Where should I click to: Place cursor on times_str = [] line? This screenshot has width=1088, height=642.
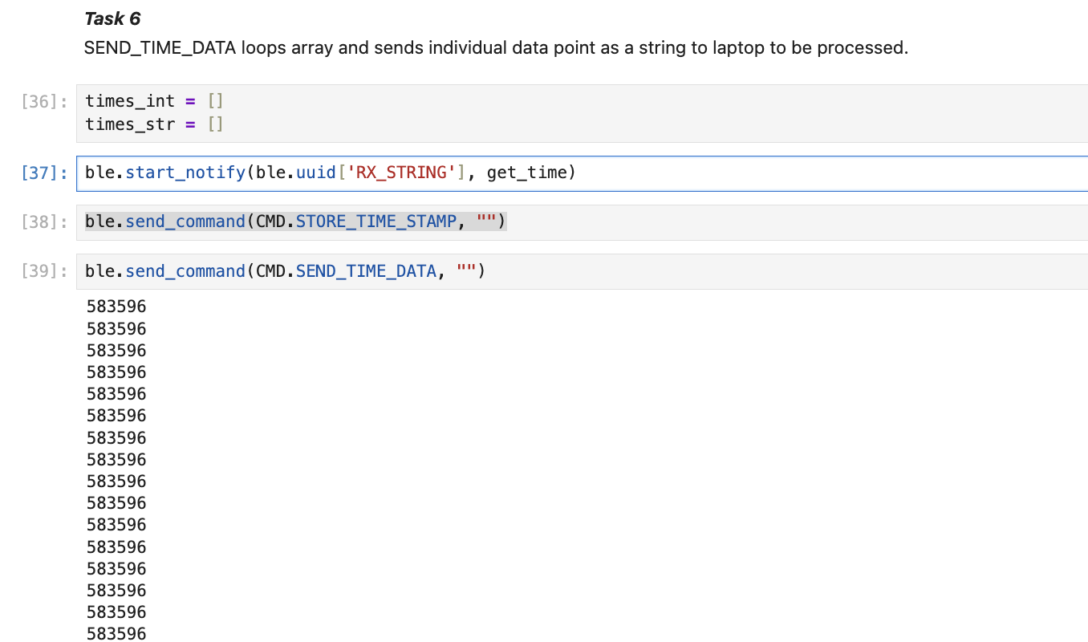click(x=153, y=124)
